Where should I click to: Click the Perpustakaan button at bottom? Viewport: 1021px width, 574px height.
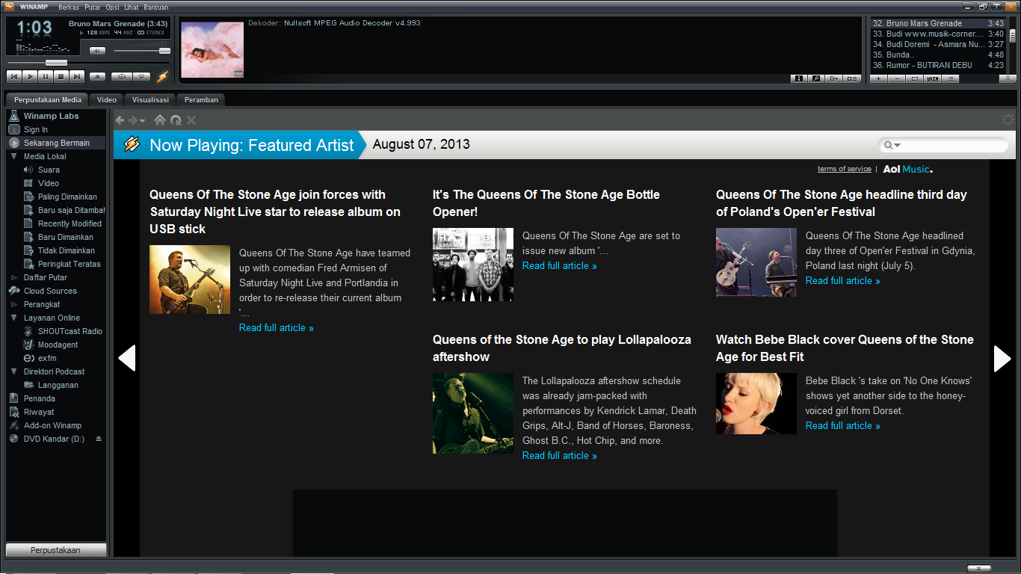pos(56,550)
